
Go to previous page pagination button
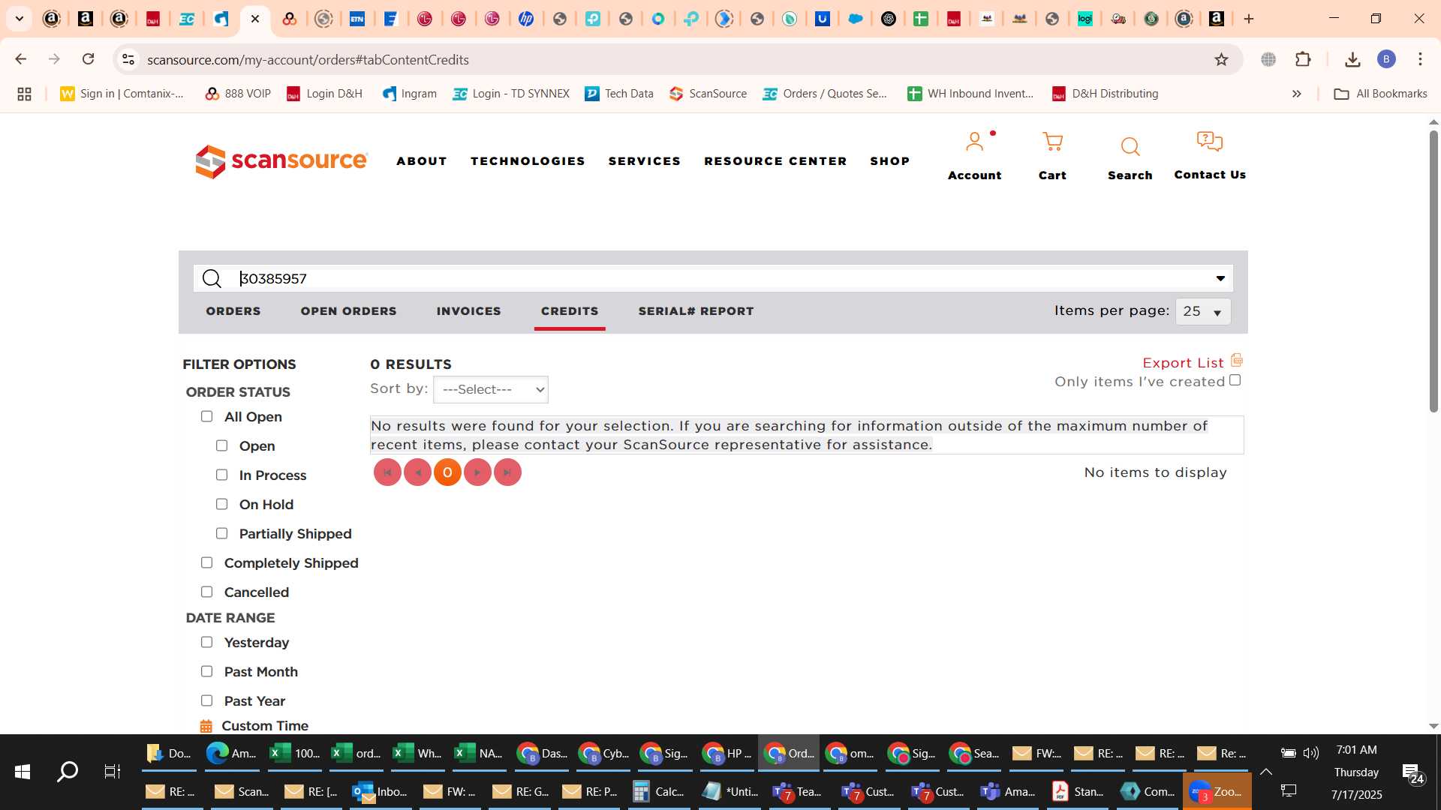(417, 472)
